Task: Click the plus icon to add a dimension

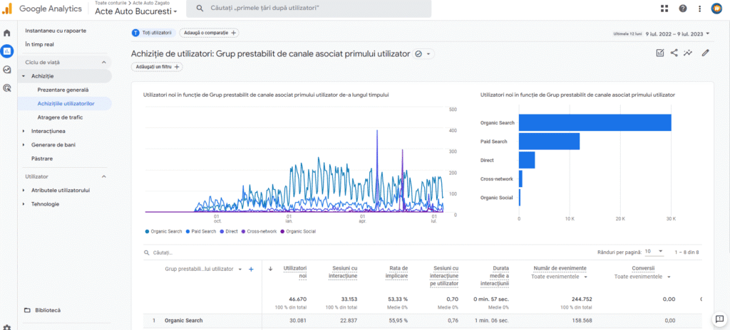Action: (251, 270)
